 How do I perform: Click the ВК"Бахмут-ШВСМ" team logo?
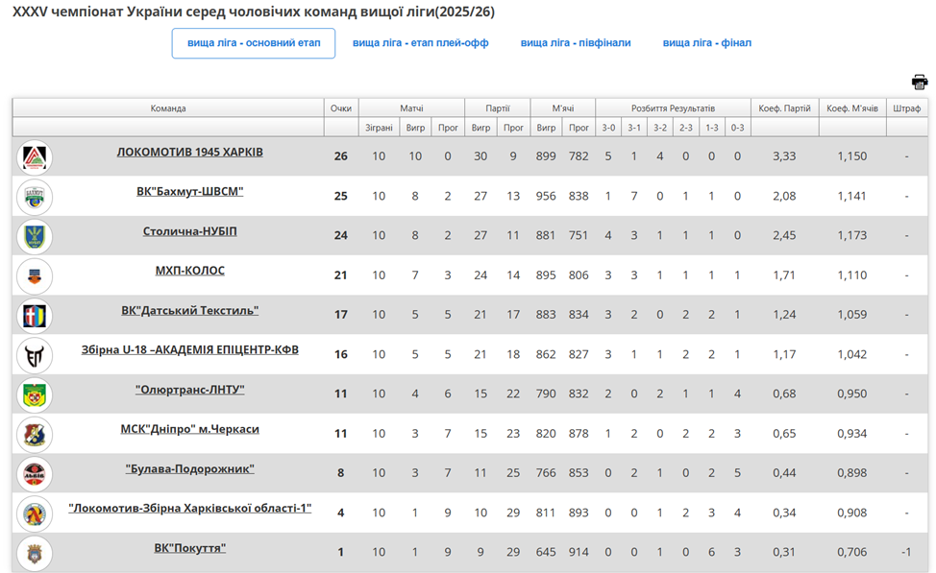[x=35, y=197]
